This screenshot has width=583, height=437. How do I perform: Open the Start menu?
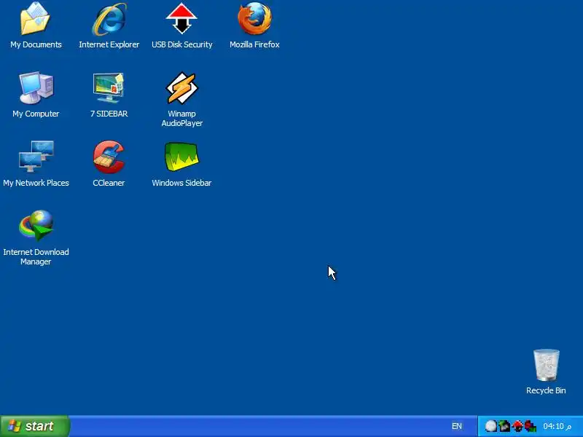coord(35,426)
